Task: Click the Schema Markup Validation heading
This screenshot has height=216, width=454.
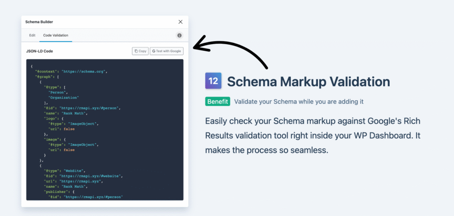Action: click(308, 82)
